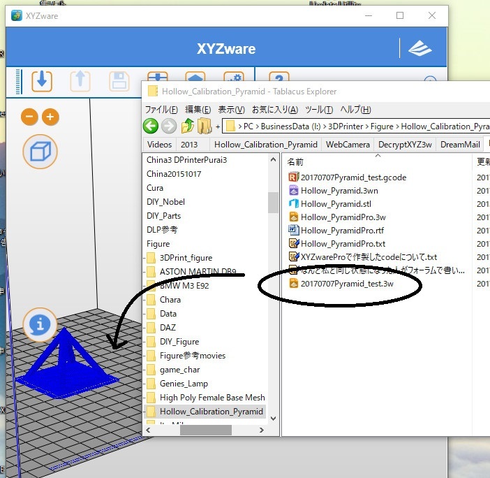Click the folders tree toolbar icon

[x=205, y=126]
